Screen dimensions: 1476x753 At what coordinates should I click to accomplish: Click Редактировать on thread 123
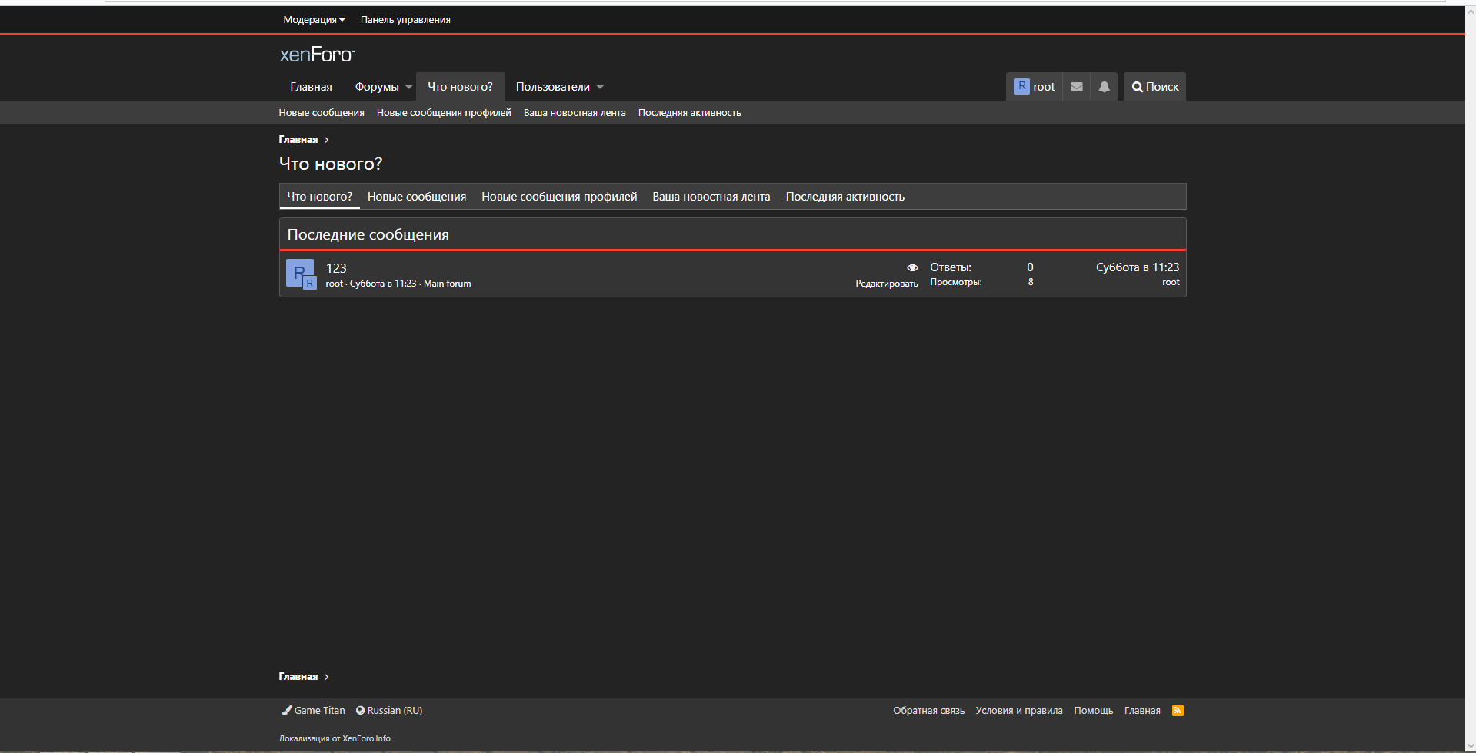coord(886,284)
